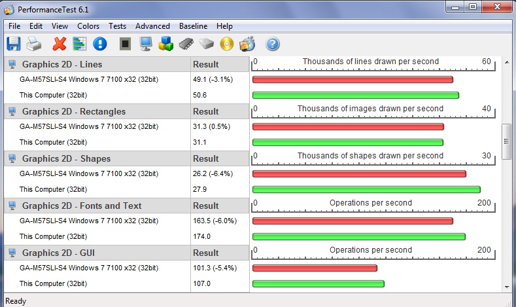Viewport: 516px width, 307px height.
Task: Click monitor icon beside Graphics 2D - Fonts and Text
Action: [x=12, y=206]
